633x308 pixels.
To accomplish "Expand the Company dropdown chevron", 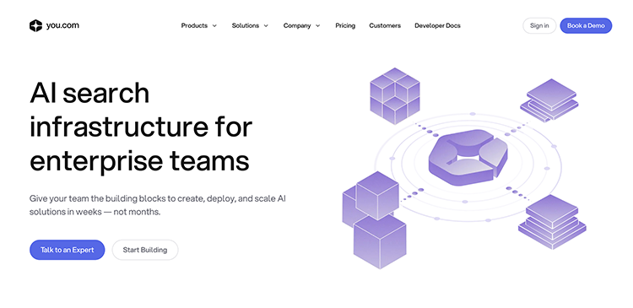I will pos(317,26).
